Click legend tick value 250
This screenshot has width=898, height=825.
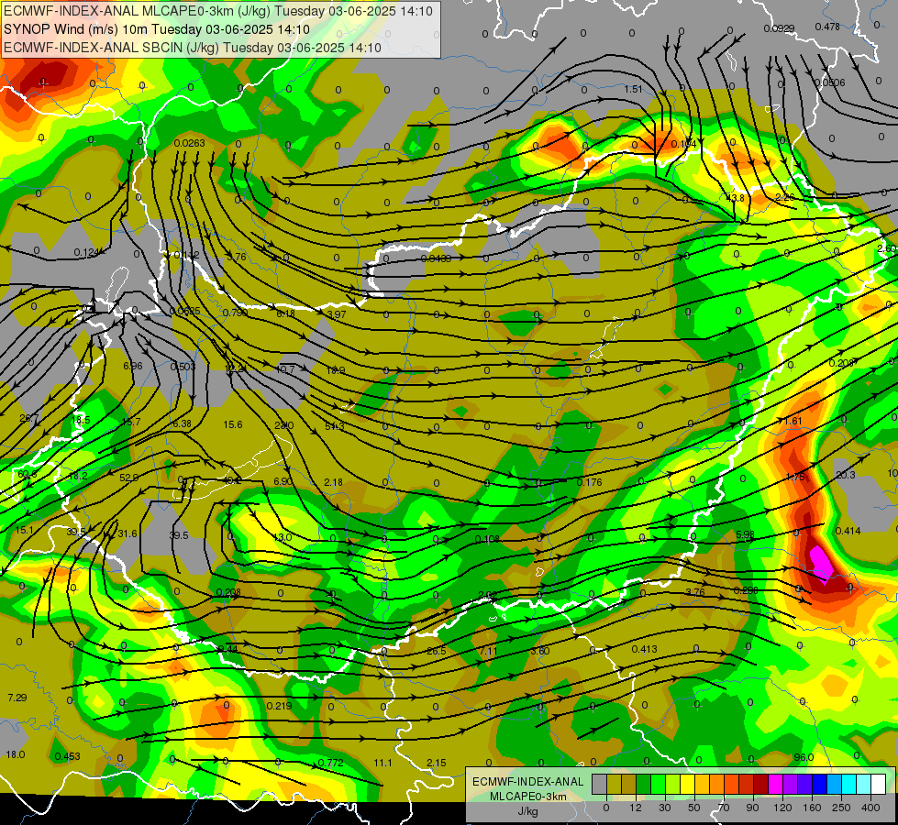841,808
